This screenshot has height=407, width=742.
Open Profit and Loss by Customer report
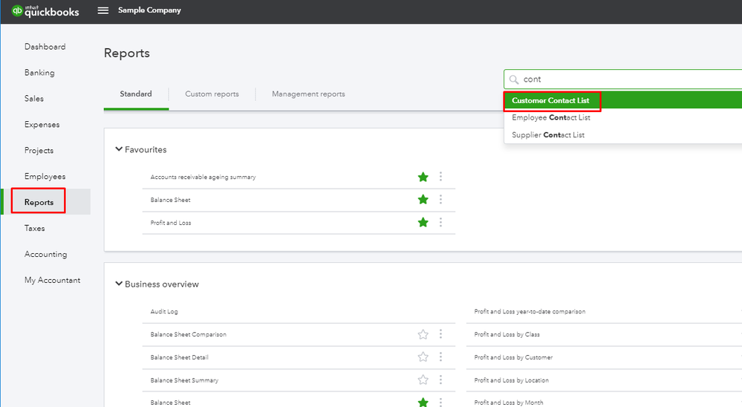513,357
